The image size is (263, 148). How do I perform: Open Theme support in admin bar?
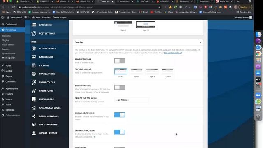point(60,17)
